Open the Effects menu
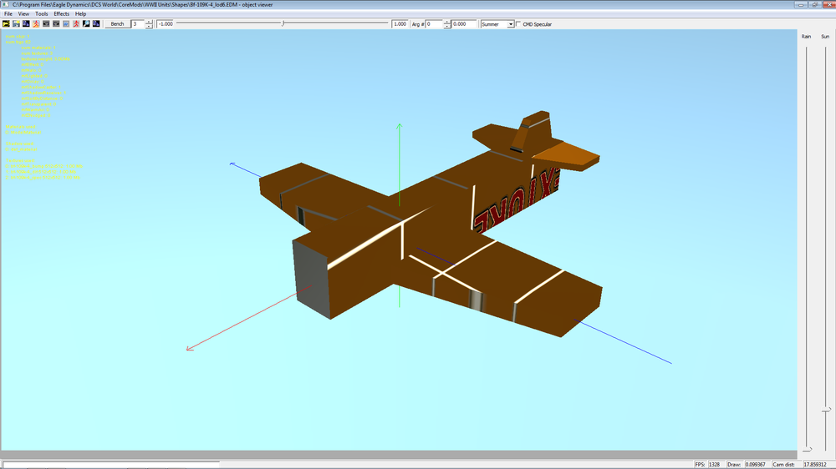Image resolution: width=836 pixels, height=469 pixels. pyautogui.click(x=61, y=14)
